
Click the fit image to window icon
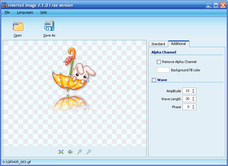tap(70, 152)
